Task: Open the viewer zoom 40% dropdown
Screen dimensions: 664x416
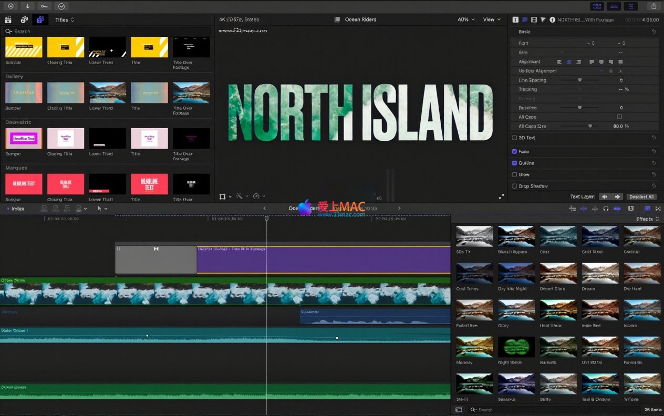Action: [465, 20]
